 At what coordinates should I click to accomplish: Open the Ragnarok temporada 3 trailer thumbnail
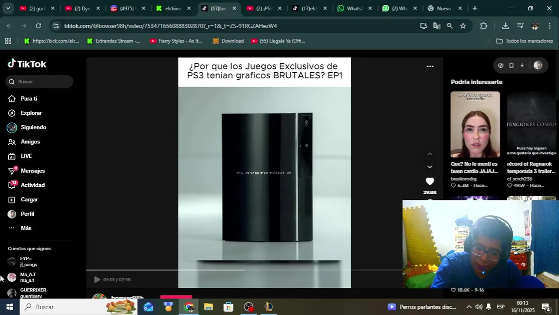click(x=531, y=124)
